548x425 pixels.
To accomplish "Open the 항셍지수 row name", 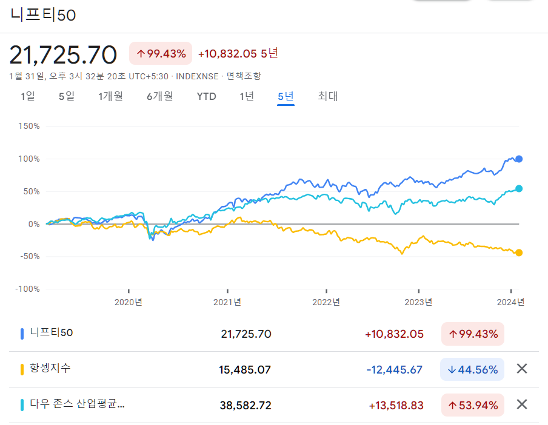I will [x=50, y=367].
